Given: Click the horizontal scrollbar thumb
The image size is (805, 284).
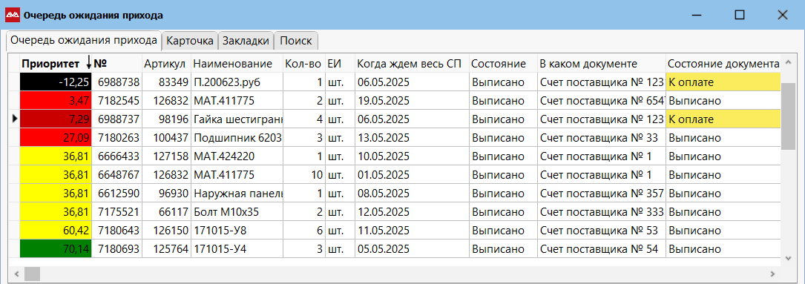Looking at the screenshot, I should coord(32,274).
